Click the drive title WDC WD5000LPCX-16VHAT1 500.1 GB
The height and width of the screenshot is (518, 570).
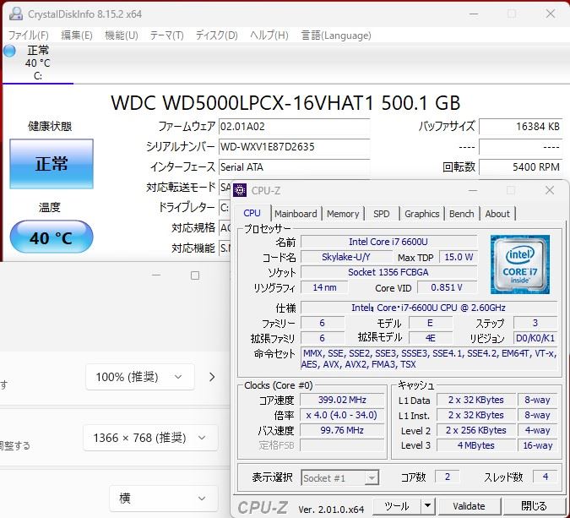click(285, 103)
